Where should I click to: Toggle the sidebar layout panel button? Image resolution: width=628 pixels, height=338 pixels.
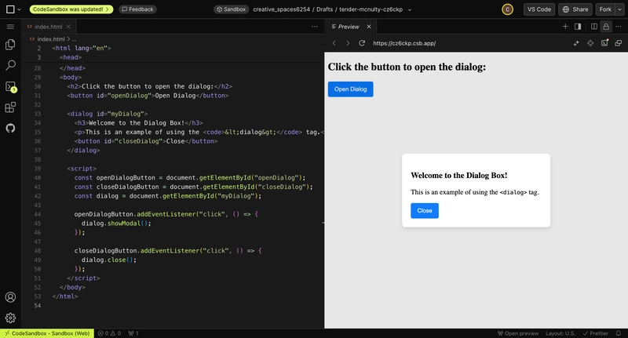tap(578, 27)
